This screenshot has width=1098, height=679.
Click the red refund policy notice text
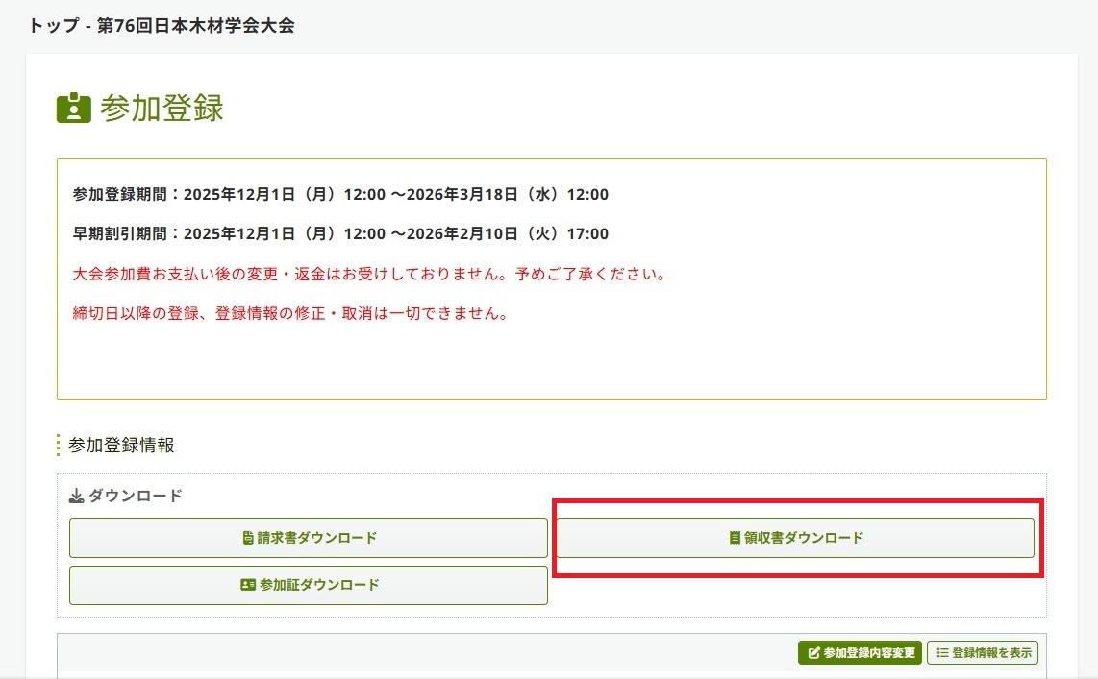[x=369, y=275]
